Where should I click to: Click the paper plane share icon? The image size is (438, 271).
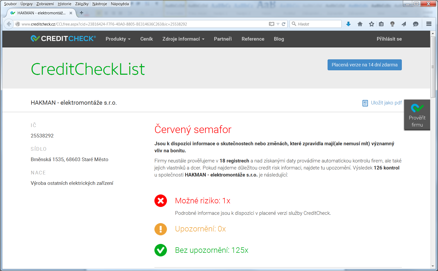[404, 24]
